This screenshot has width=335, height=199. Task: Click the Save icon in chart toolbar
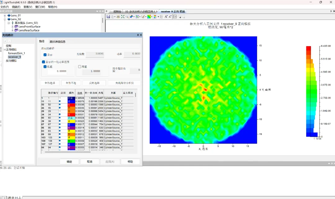(x=108, y=16)
